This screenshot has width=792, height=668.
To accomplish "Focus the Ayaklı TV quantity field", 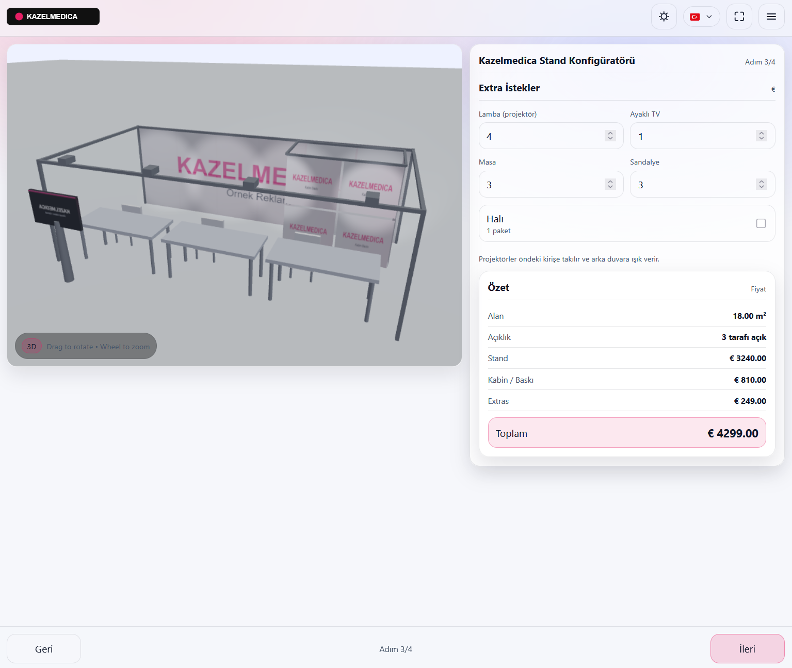I will 691,136.
